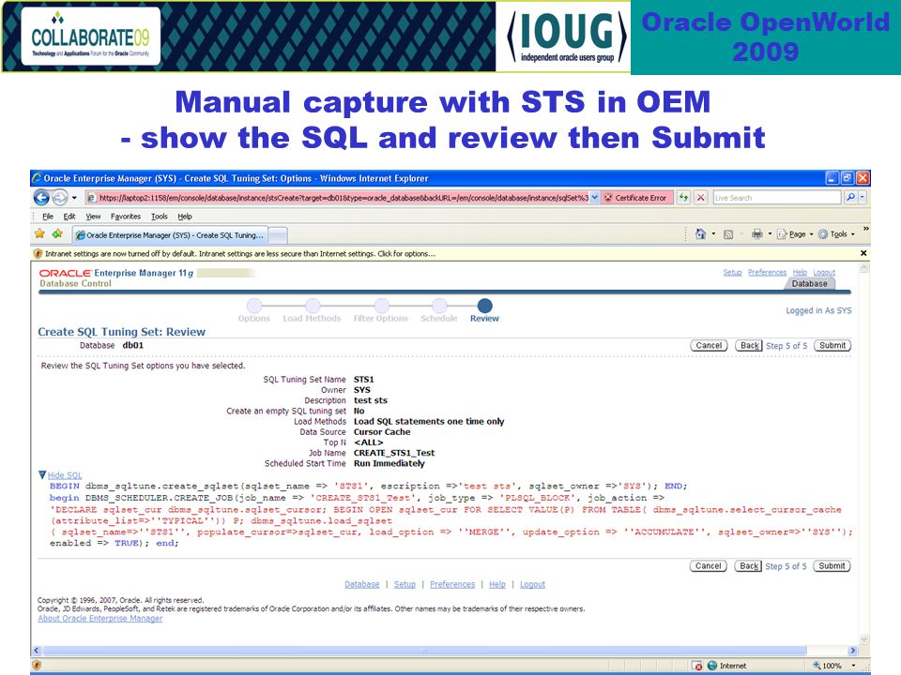Open the recent pages dropdown arrow
The height and width of the screenshot is (675, 901).
click(74, 198)
